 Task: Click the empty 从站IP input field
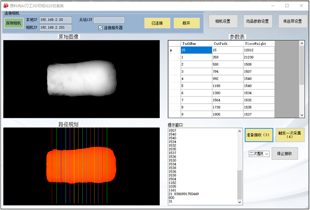[109, 20]
